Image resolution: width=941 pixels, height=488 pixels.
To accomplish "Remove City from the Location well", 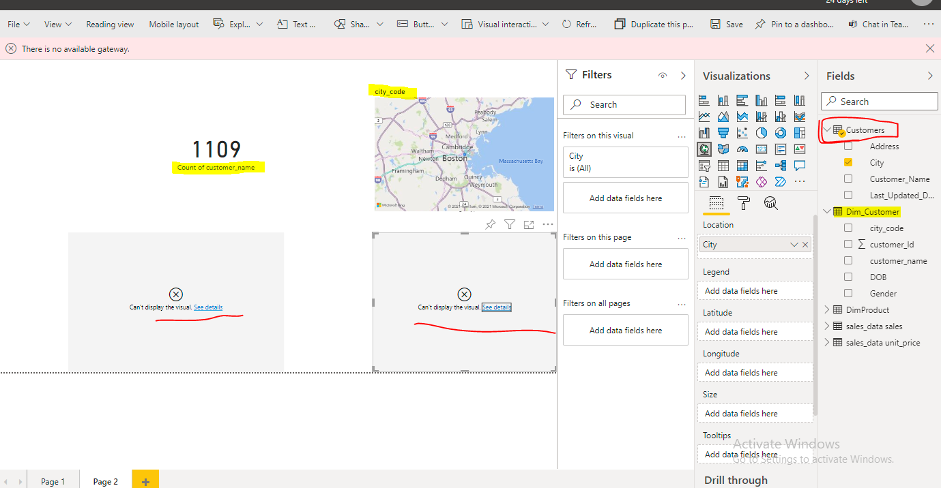I will (805, 245).
